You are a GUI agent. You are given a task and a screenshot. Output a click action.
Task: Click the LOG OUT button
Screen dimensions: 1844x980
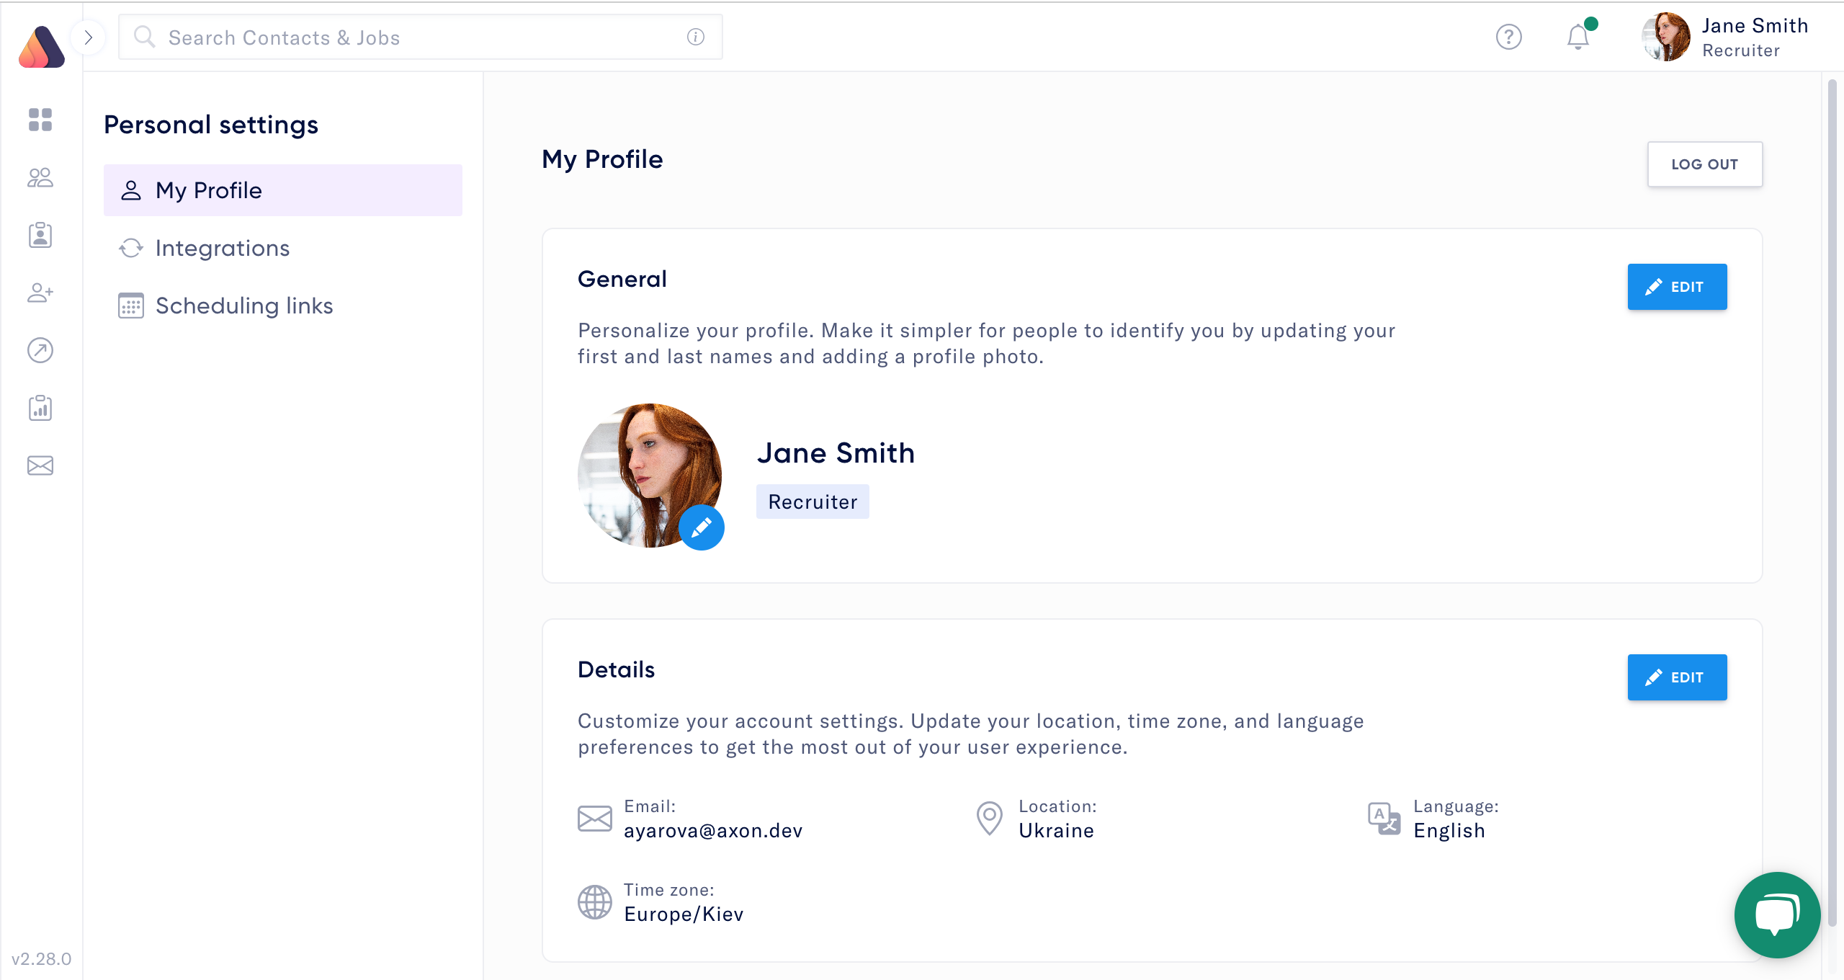[1704, 164]
